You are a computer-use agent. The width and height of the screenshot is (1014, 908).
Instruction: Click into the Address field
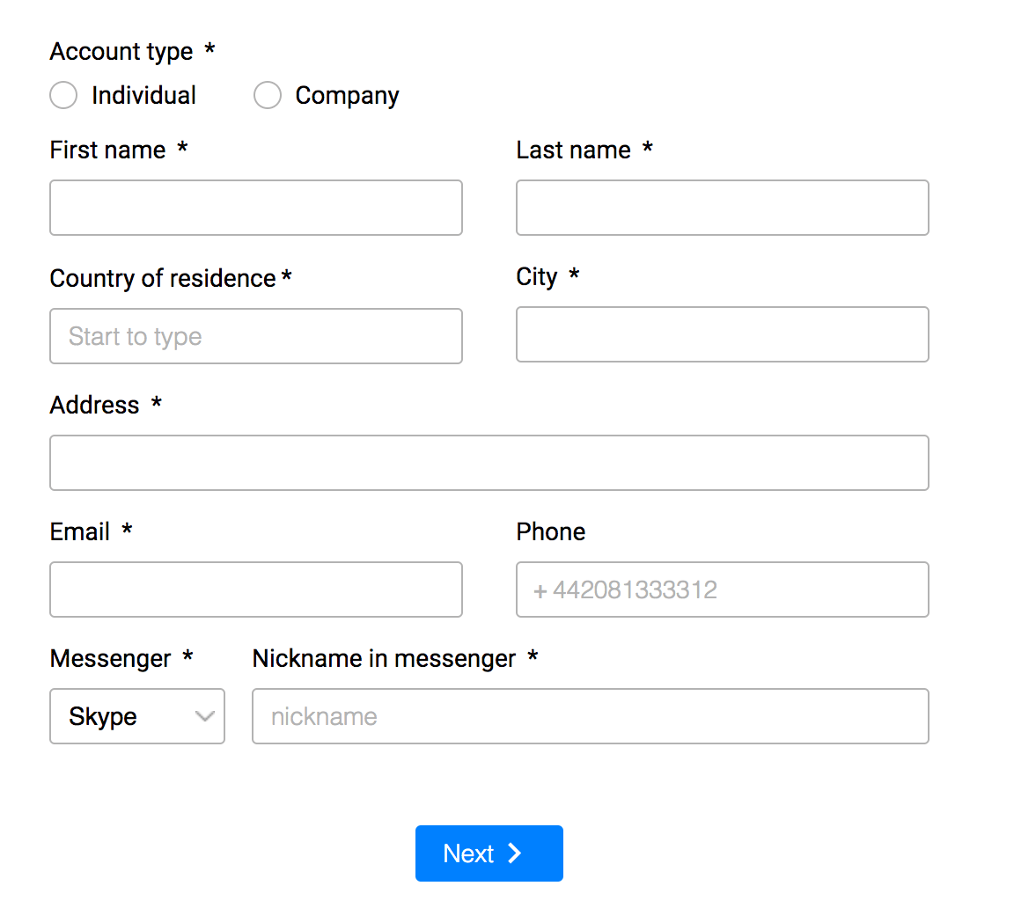click(489, 463)
